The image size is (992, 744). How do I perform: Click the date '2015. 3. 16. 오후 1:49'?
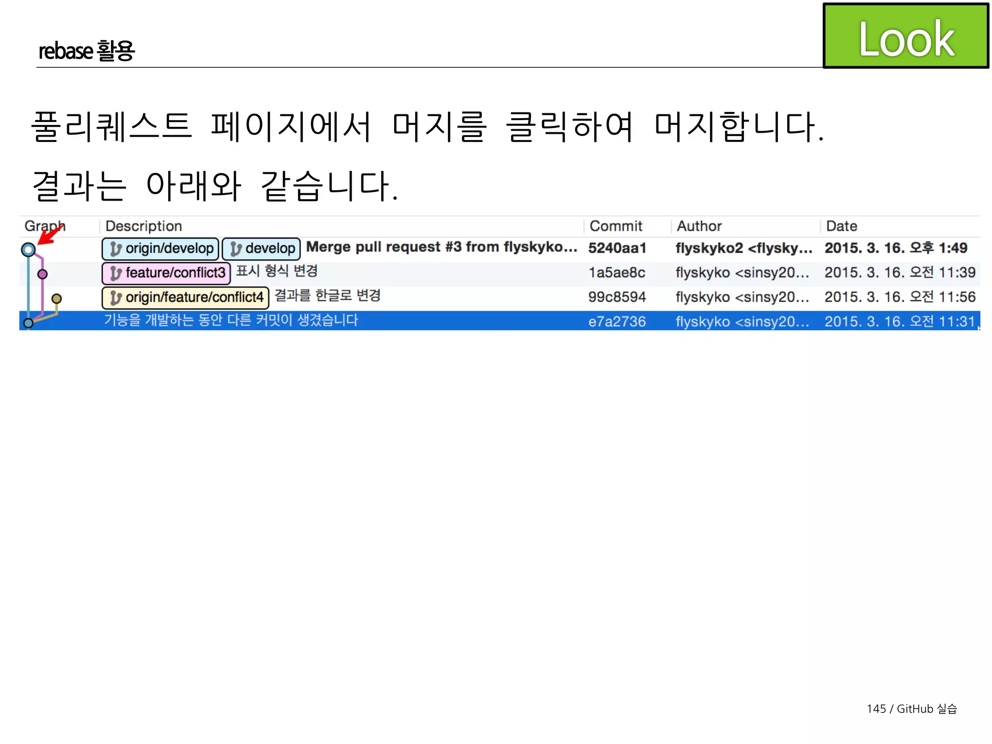[896, 248]
